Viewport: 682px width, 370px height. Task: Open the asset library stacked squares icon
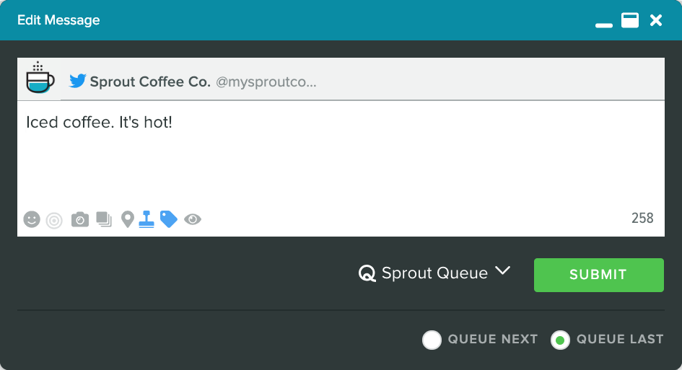click(x=104, y=219)
